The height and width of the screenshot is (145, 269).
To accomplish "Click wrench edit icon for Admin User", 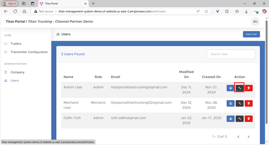I will point(240,88).
